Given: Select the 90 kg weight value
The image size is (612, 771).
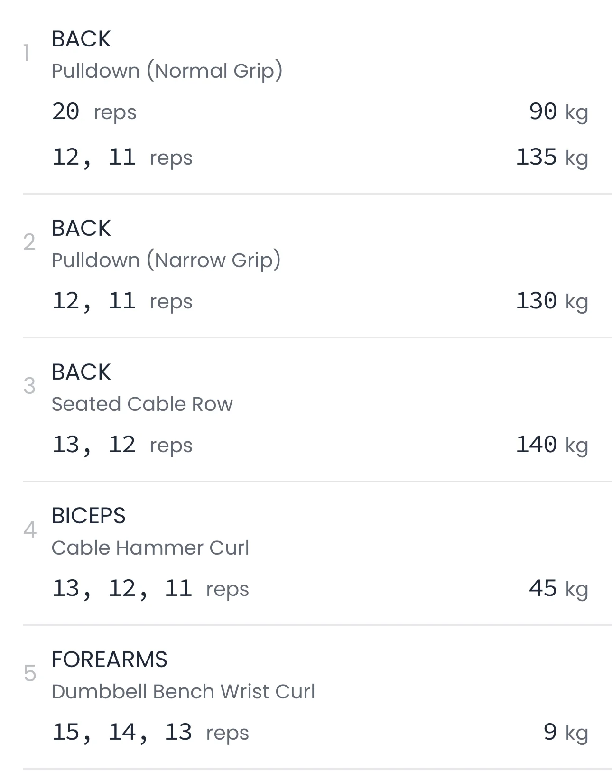Looking at the screenshot, I should [558, 112].
